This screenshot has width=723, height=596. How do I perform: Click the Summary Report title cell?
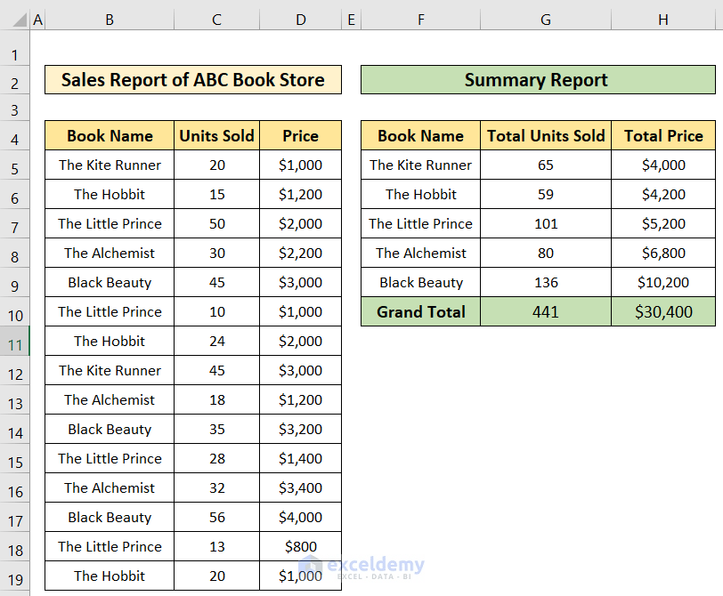536,79
